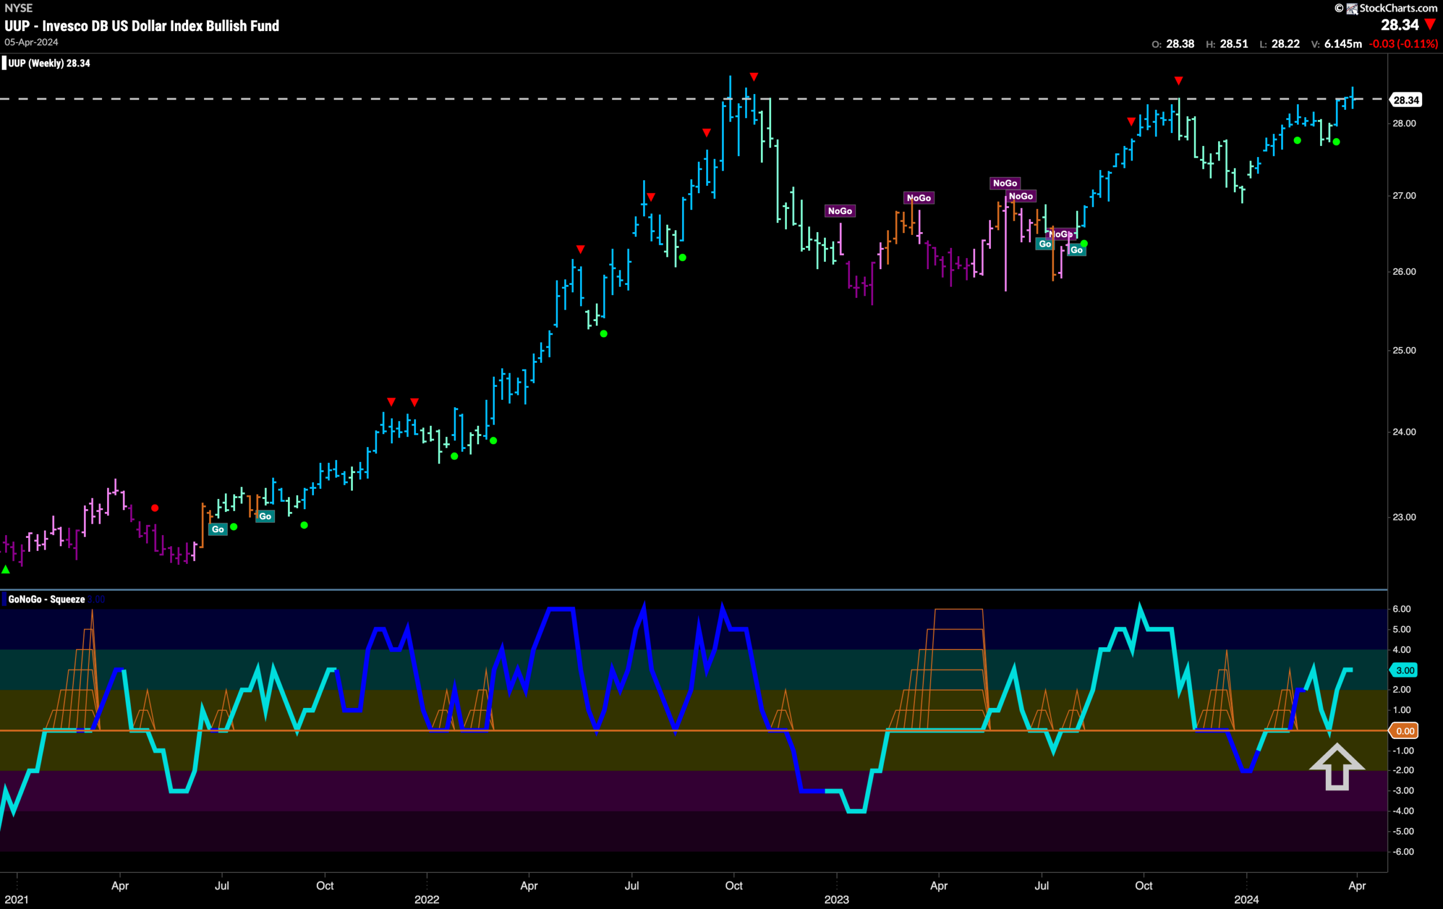Viewport: 1443px width, 909px height.
Task: Click the red down arrow beside 28.34 price
Action: coord(1431,25)
